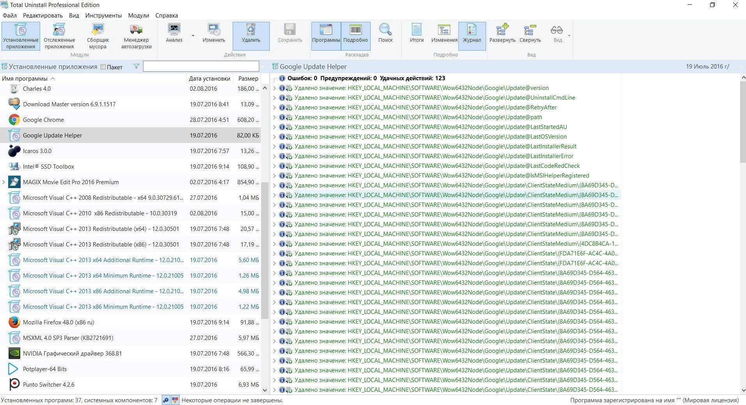Screen dimensions: 746x405
Task: Open the Редактировать menu
Action: coord(43,16)
